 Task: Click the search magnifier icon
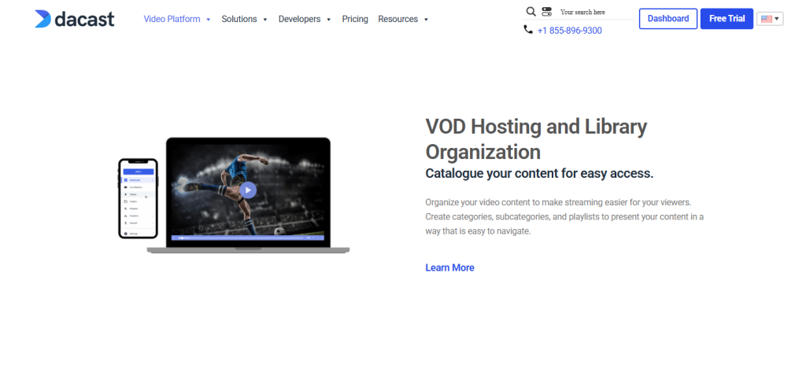[x=531, y=11]
